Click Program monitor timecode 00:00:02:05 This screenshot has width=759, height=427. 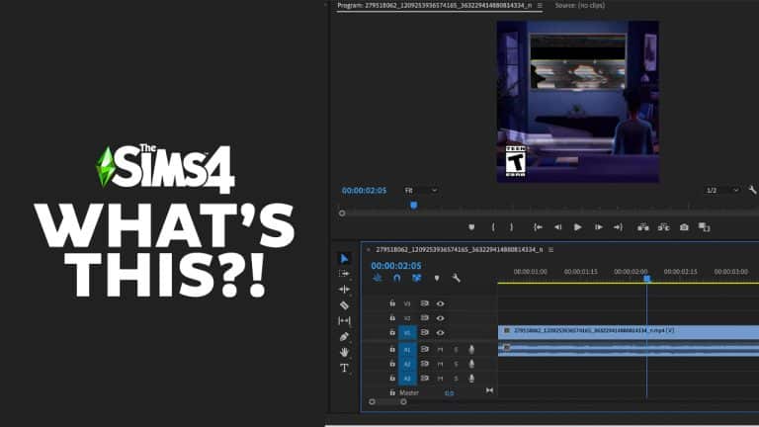click(364, 190)
